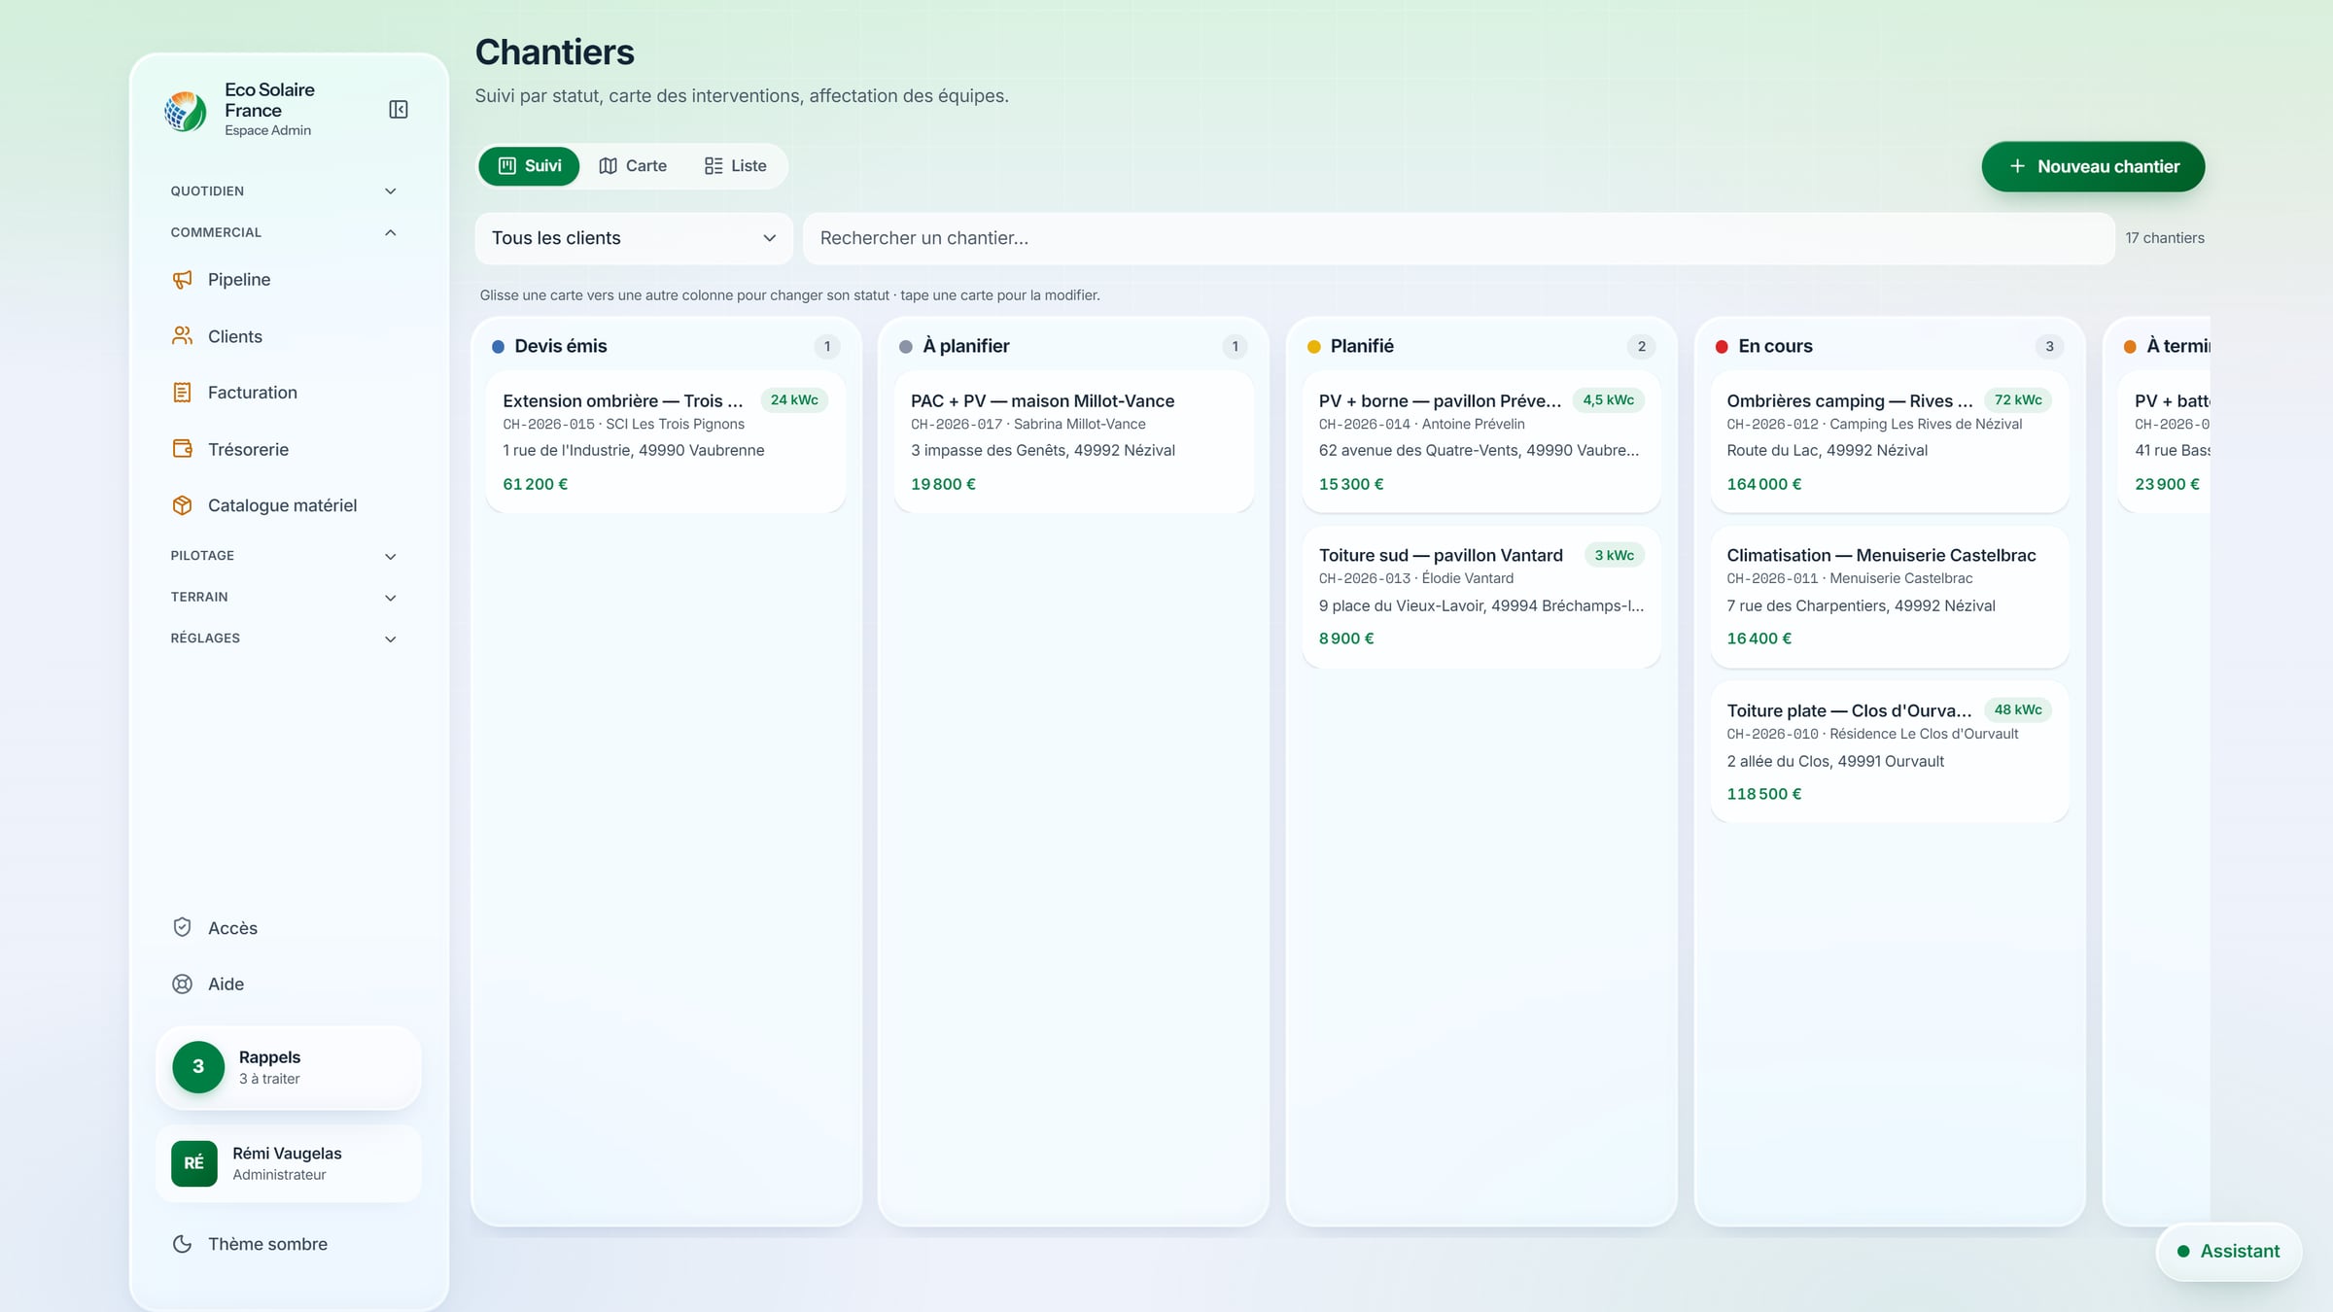This screenshot has height=1312, width=2333.
Task: Open the Climatisation Menuiserie Castelbrac card
Action: tap(1889, 597)
